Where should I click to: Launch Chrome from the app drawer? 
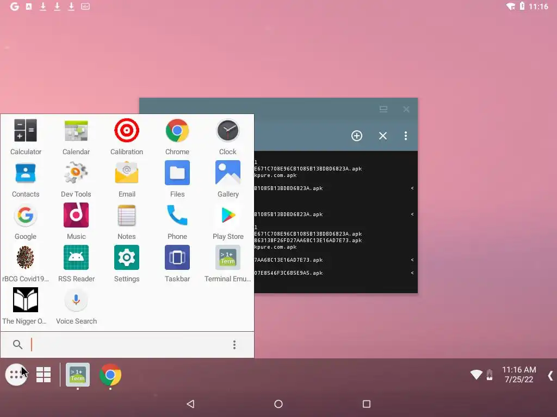pyautogui.click(x=177, y=137)
